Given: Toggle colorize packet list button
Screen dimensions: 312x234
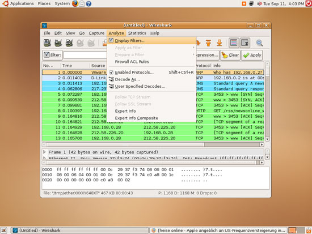Looking at the screenshot, I should [x=234, y=42].
